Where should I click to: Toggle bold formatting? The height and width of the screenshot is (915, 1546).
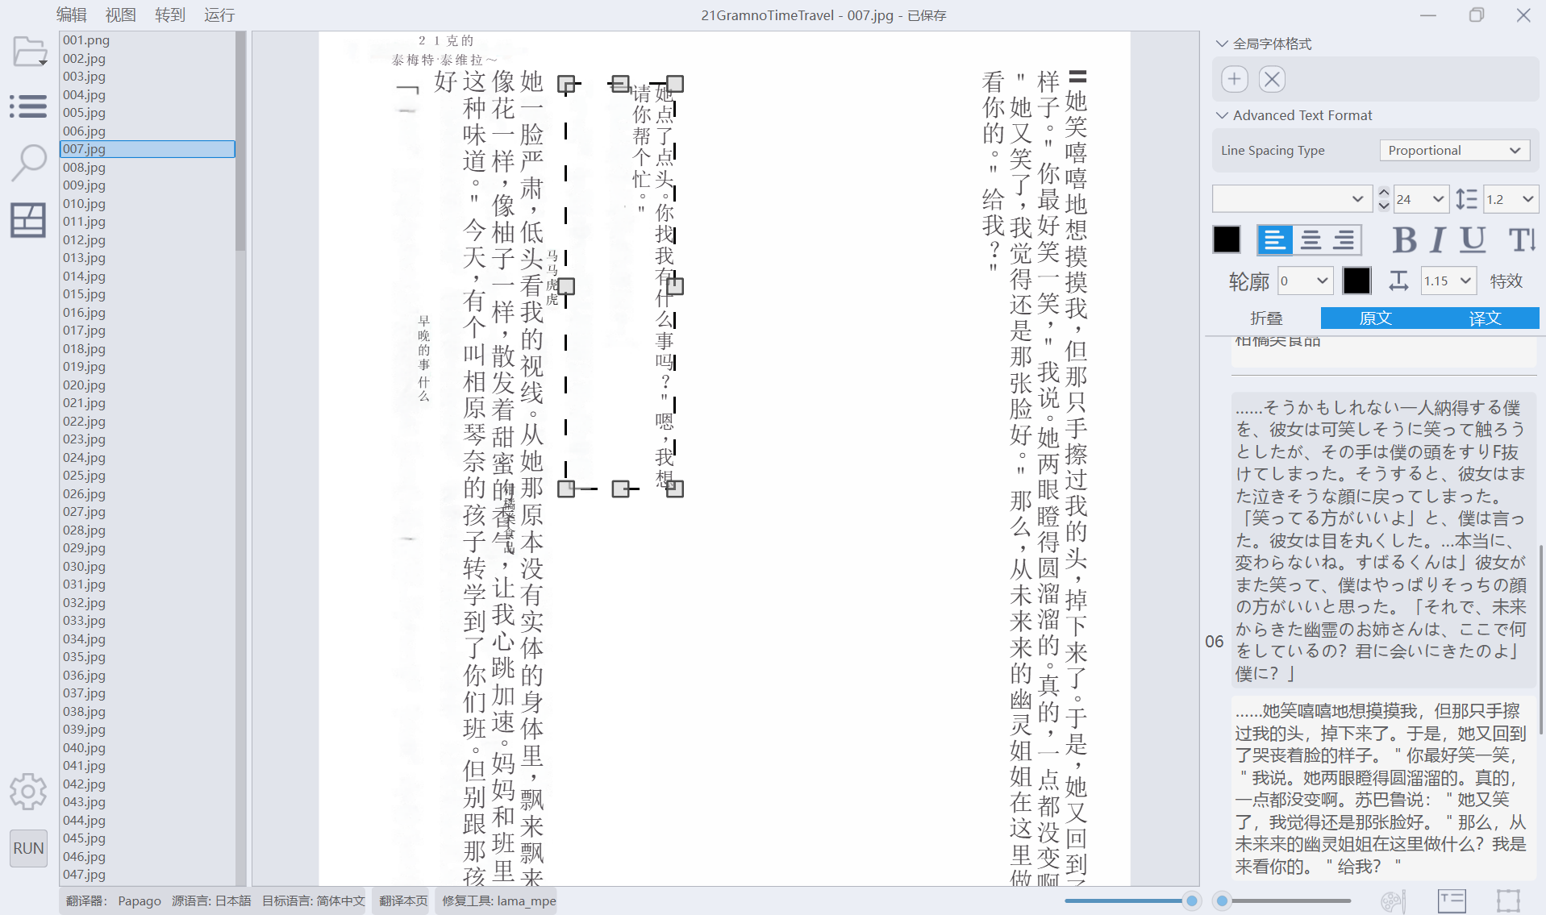coord(1404,240)
